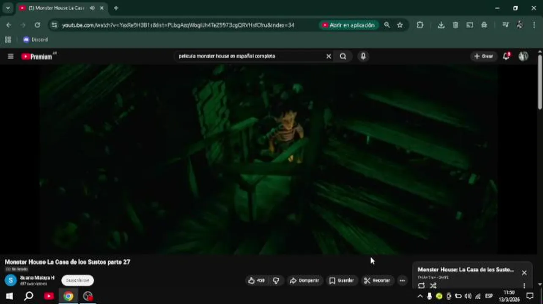The image size is (543, 304).
Task: Open the Windows notification center
Action: [x=530, y=296]
